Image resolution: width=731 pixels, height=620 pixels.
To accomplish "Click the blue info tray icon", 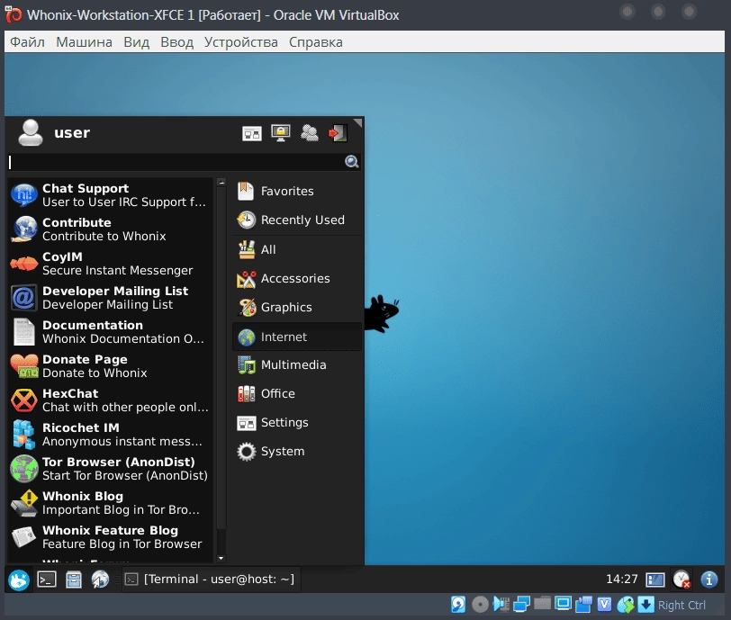I will click(x=709, y=580).
